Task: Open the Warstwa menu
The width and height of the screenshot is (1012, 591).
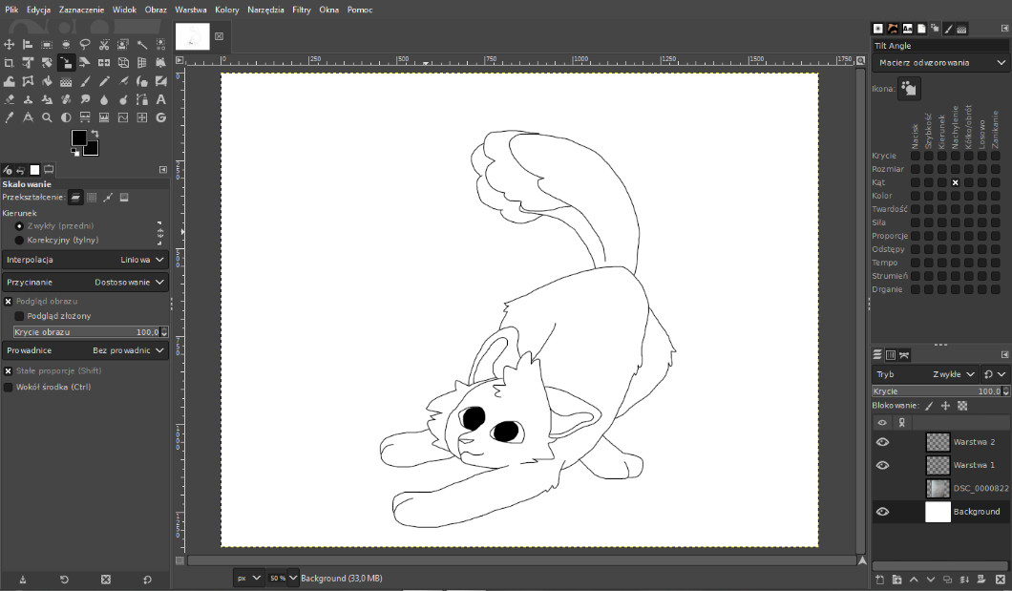Action: click(x=190, y=10)
